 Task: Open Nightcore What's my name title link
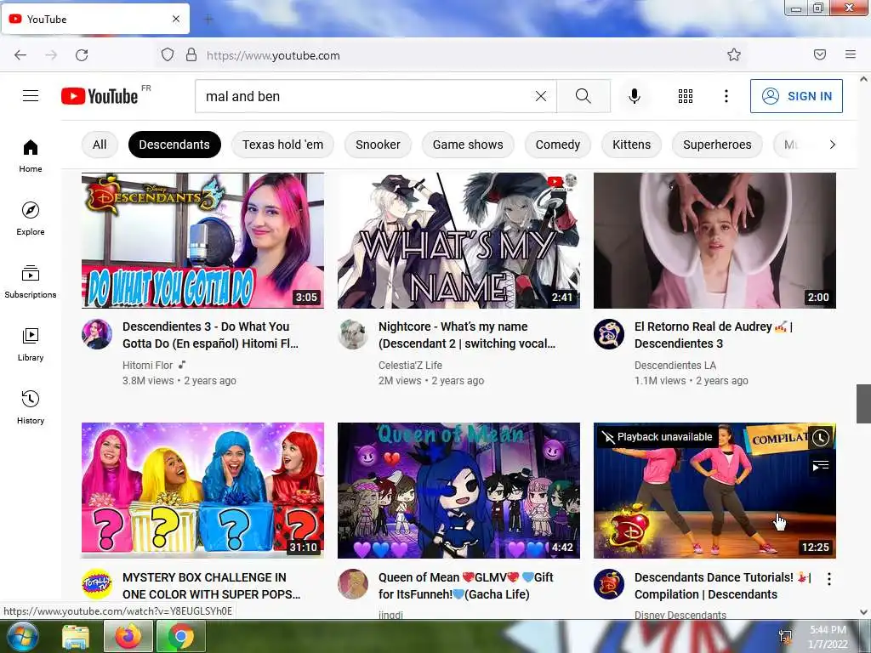coord(467,335)
